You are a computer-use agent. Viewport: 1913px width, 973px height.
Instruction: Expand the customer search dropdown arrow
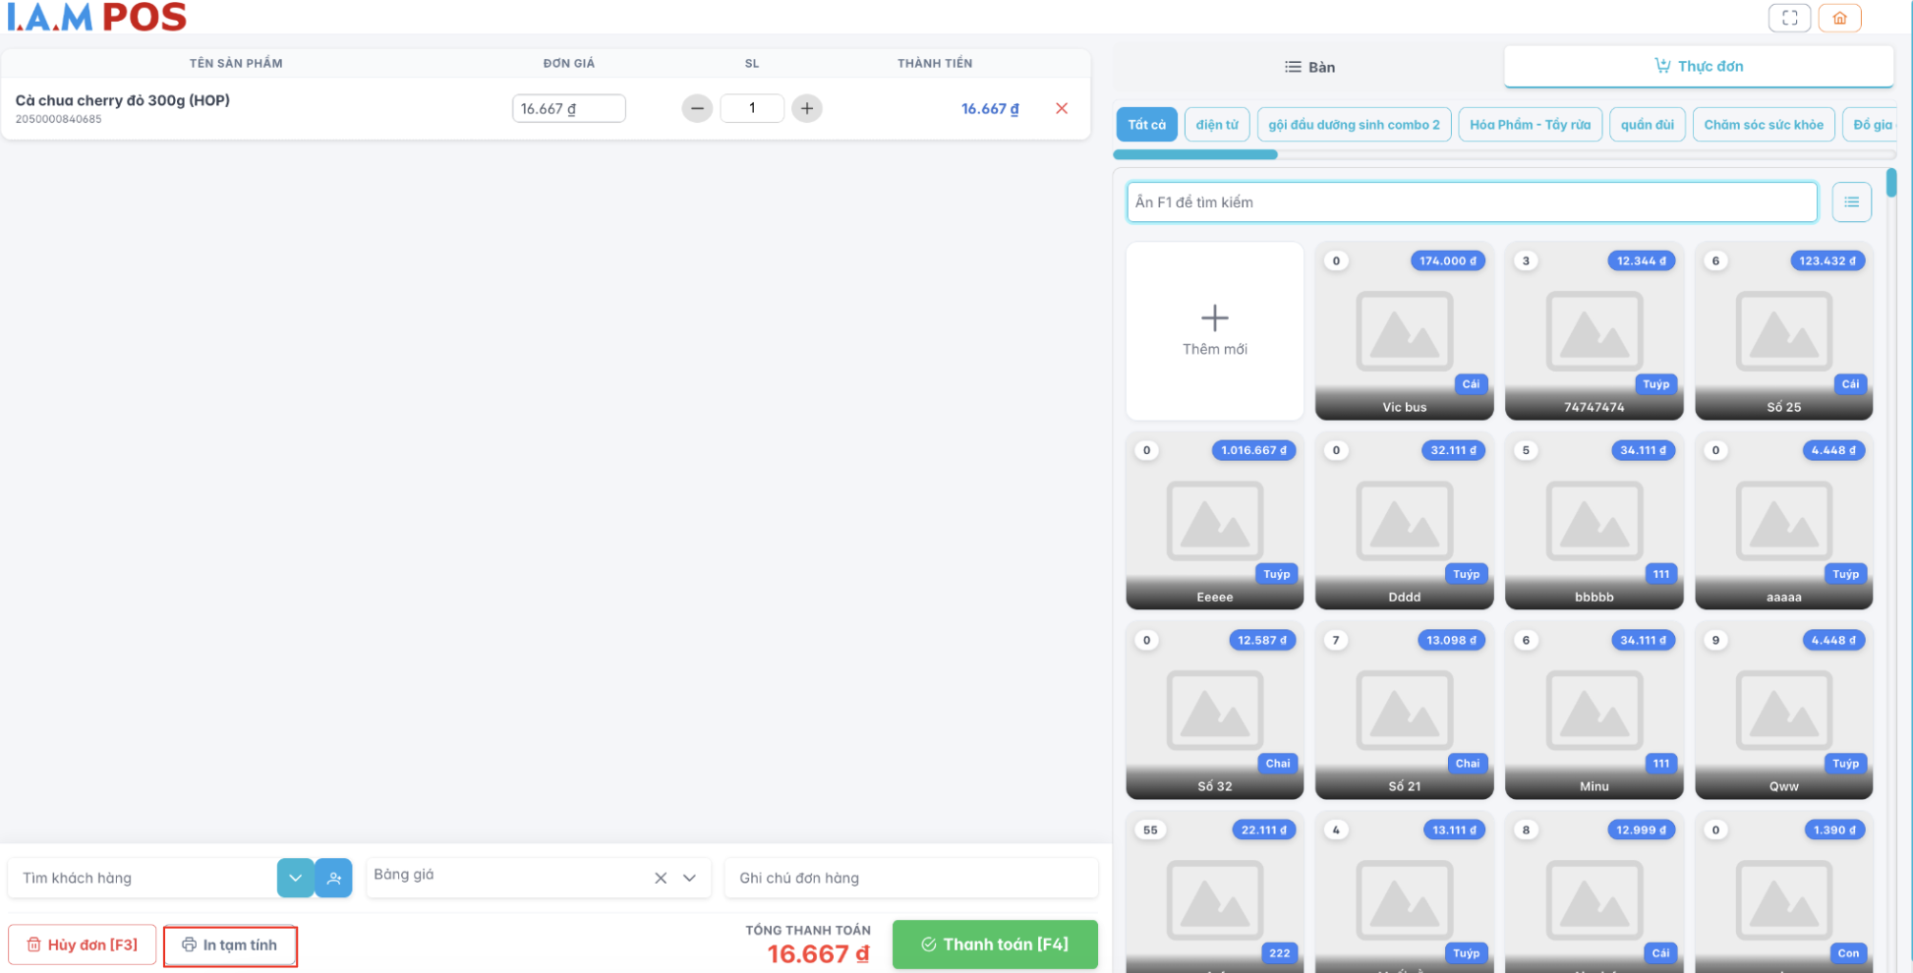(295, 878)
